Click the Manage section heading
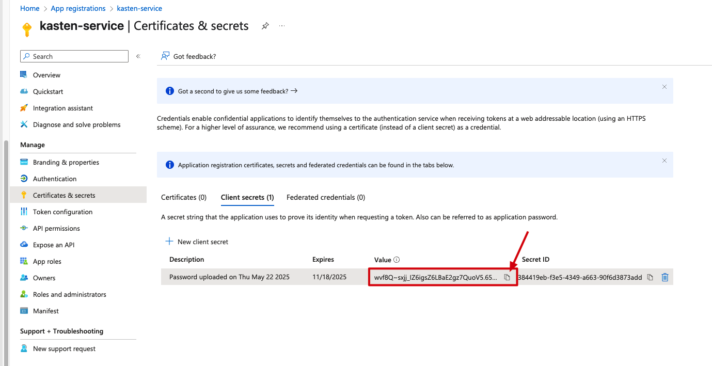The width and height of the screenshot is (712, 366). [33, 145]
